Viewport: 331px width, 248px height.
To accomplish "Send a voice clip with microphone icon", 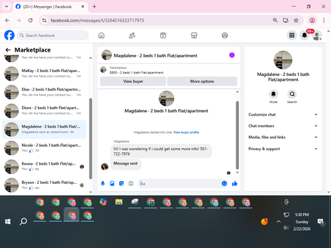I will [x=103, y=183].
